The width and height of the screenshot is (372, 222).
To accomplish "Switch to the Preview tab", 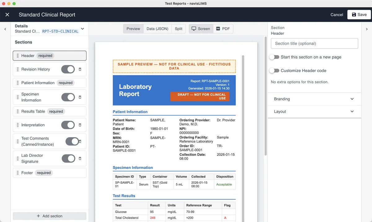I will click(133, 29).
